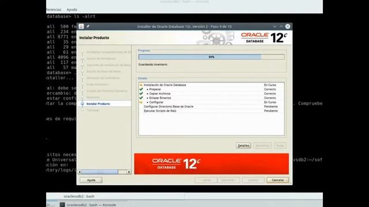Open the Ayuda menu in Konsole window
The height and width of the screenshot is (207, 369).
click(x=71, y=10)
